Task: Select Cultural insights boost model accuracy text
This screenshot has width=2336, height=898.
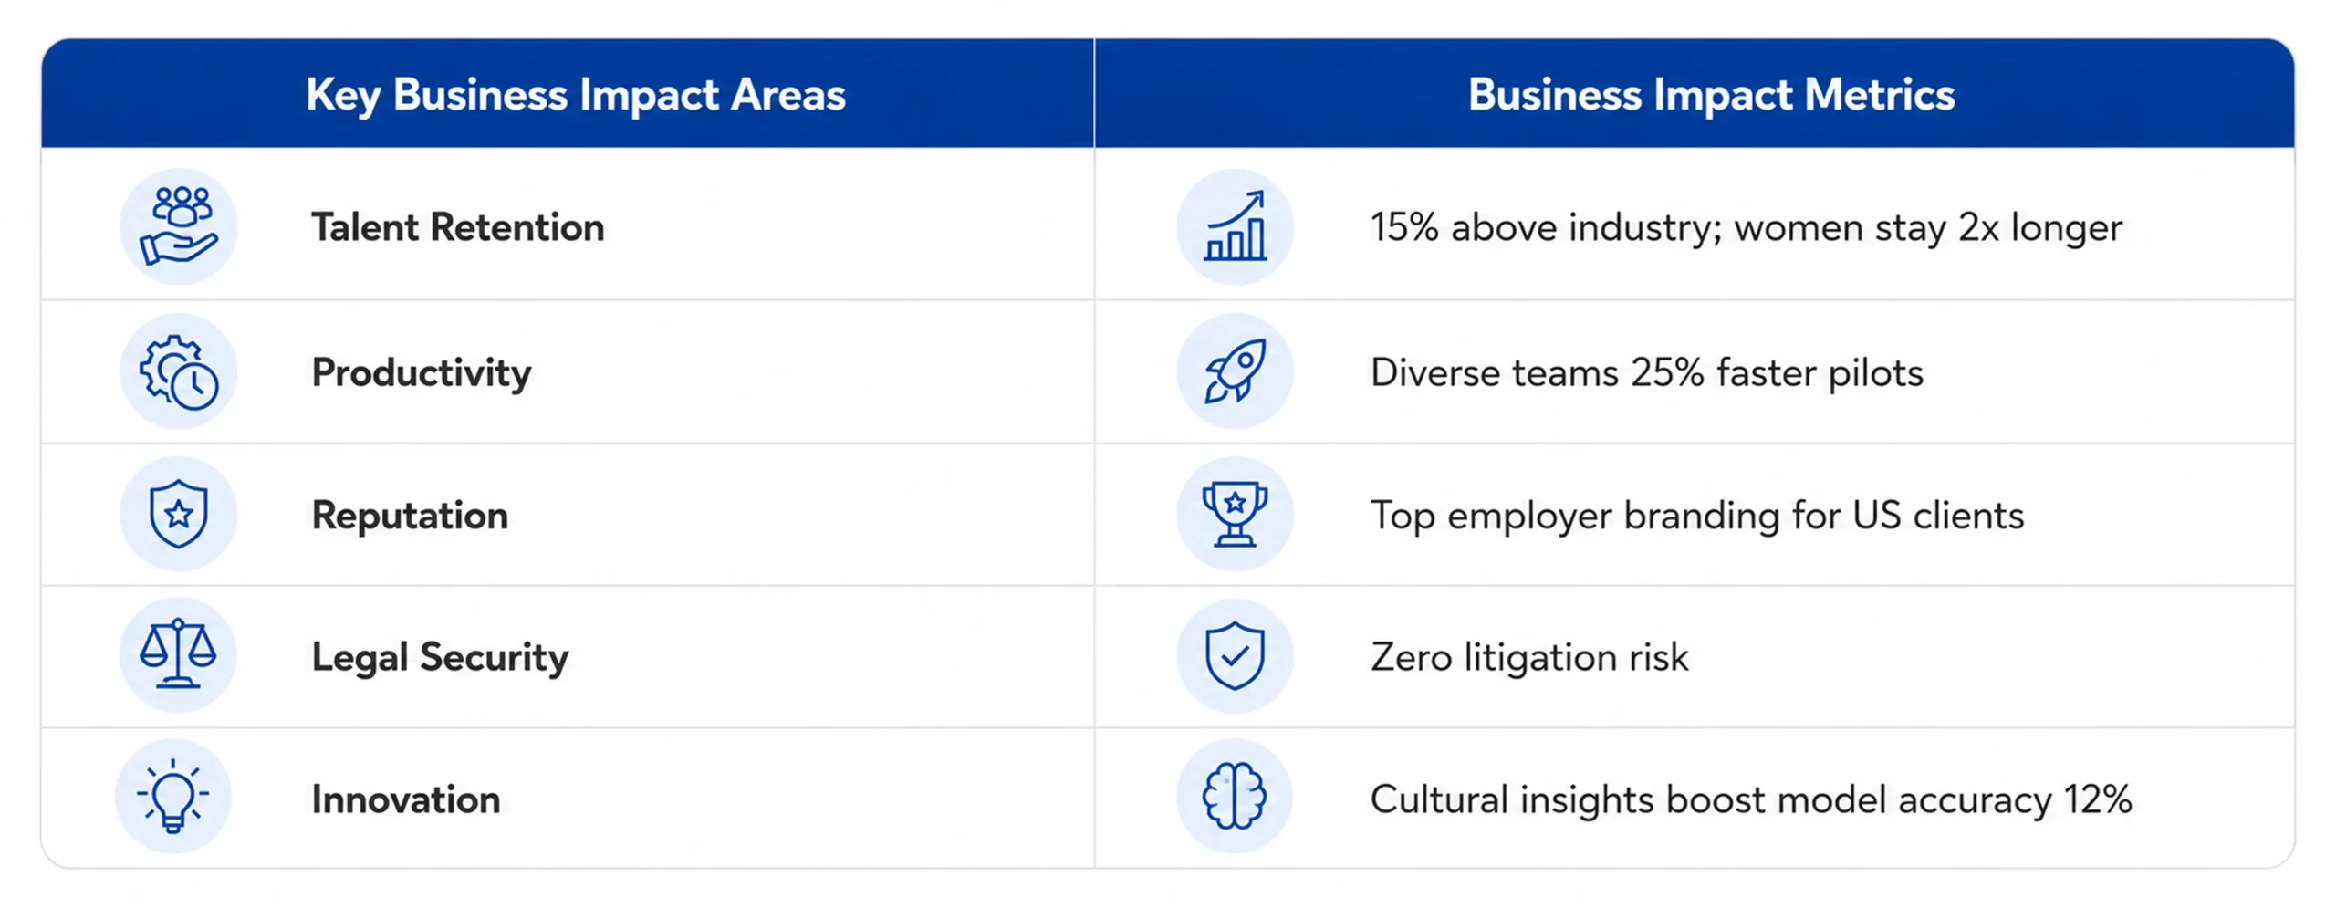Action: [1751, 800]
